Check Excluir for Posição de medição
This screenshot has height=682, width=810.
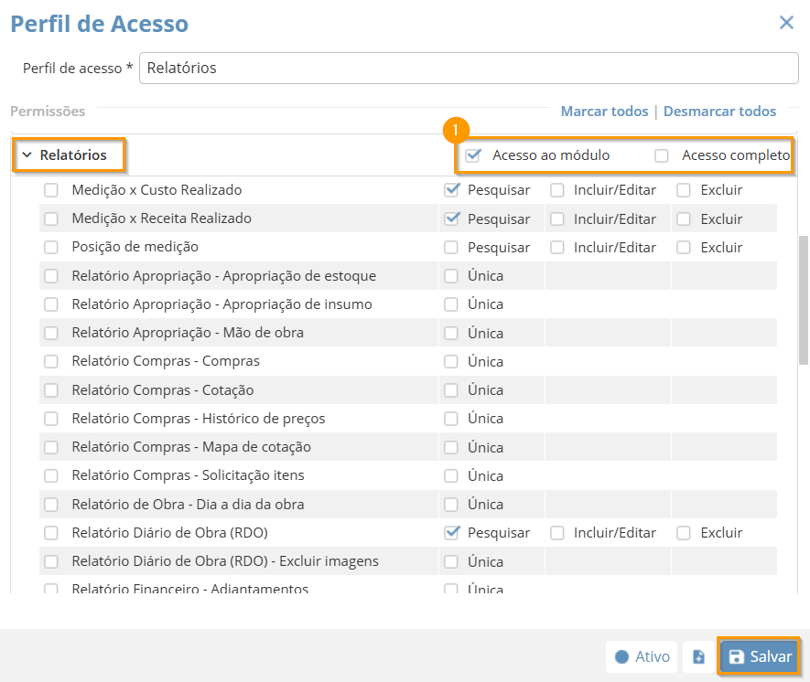pos(684,248)
